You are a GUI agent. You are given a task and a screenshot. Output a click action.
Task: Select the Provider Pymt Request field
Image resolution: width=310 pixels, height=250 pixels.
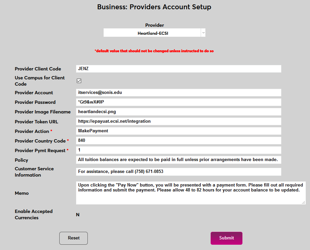coord(179,150)
